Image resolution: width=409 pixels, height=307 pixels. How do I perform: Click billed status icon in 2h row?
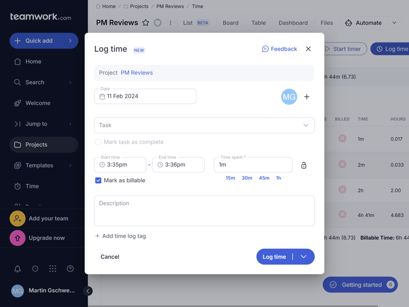click(342, 189)
